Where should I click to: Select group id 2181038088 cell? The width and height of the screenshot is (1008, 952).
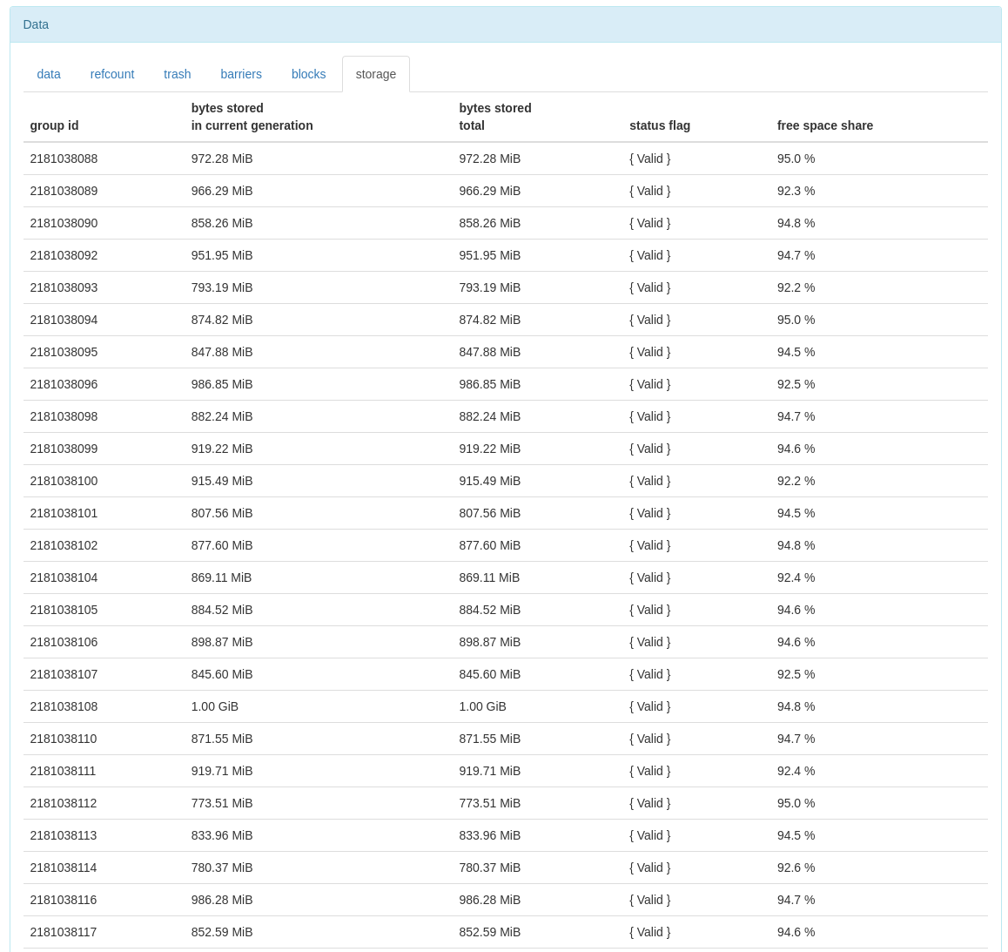tap(64, 159)
